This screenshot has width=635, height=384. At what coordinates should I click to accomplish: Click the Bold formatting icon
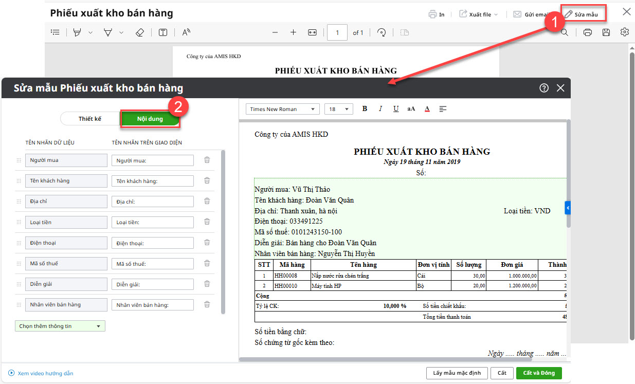point(365,109)
